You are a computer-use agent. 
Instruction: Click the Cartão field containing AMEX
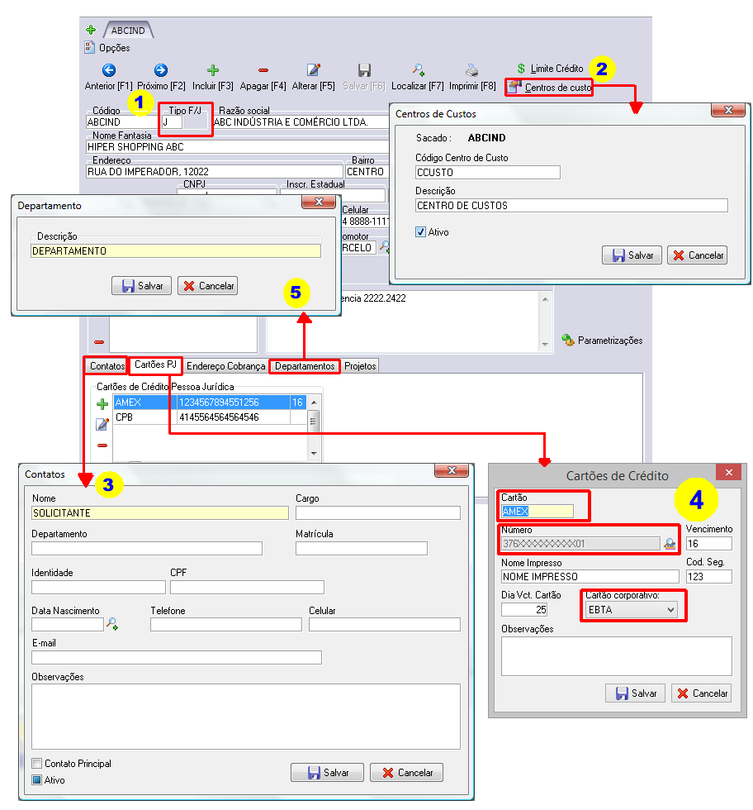point(538,512)
